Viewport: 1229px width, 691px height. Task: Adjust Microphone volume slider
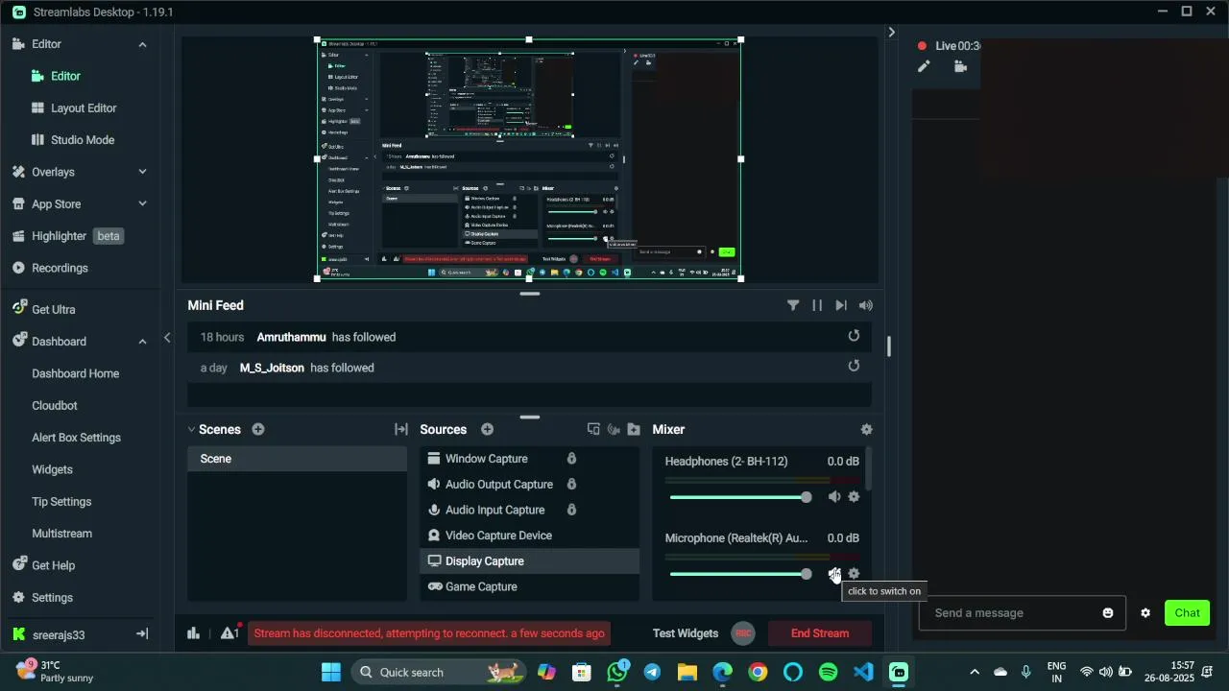click(x=740, y=574)
